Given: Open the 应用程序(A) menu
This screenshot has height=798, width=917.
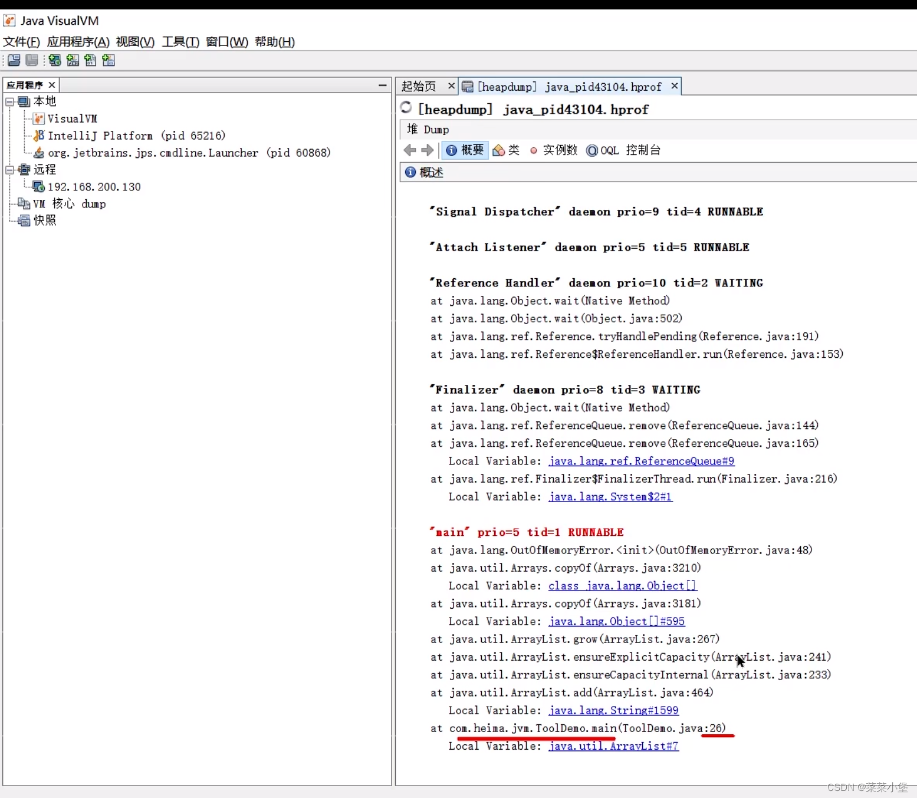Looking at the screenshot, I should (x=78, y=42).
